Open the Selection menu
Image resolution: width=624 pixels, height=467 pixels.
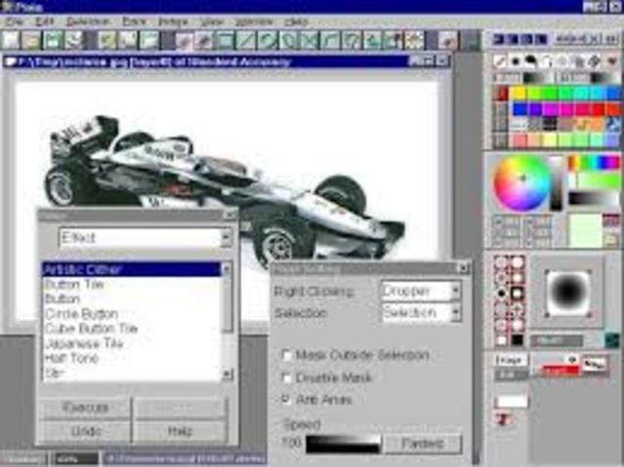[x=87, y=21]
